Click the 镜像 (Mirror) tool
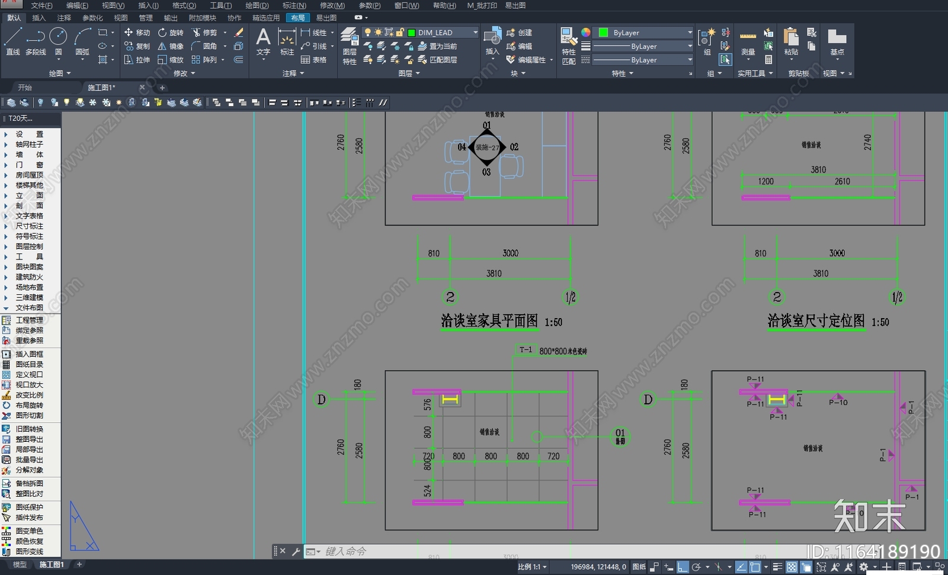The height and width of the screenshot is (575, 948). 171,46
